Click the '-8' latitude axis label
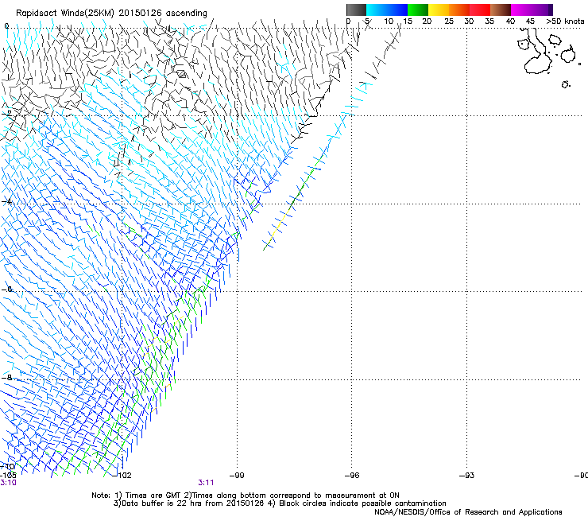Viewport: 588px width, 517px height. [x=6, y=377]
